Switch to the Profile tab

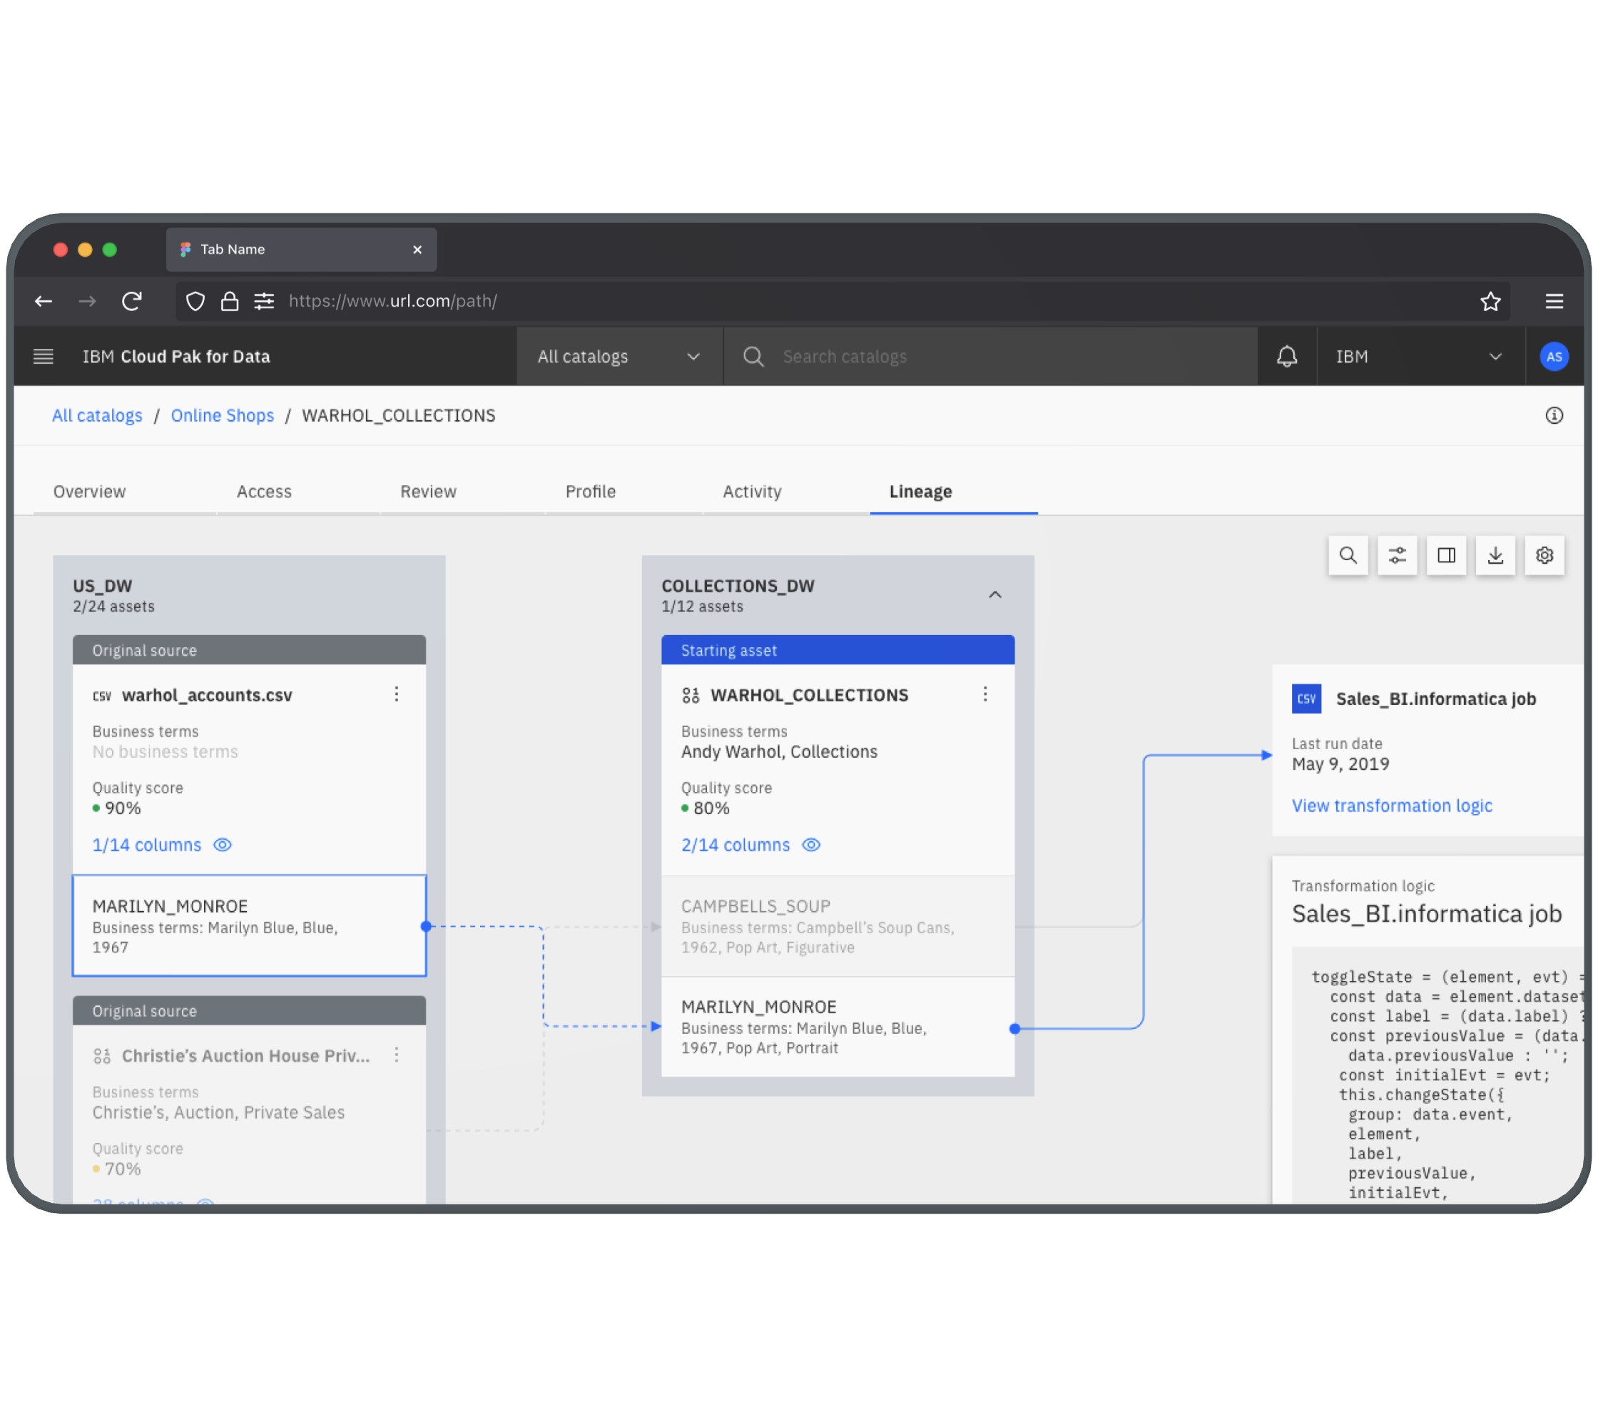click(591, 492)
